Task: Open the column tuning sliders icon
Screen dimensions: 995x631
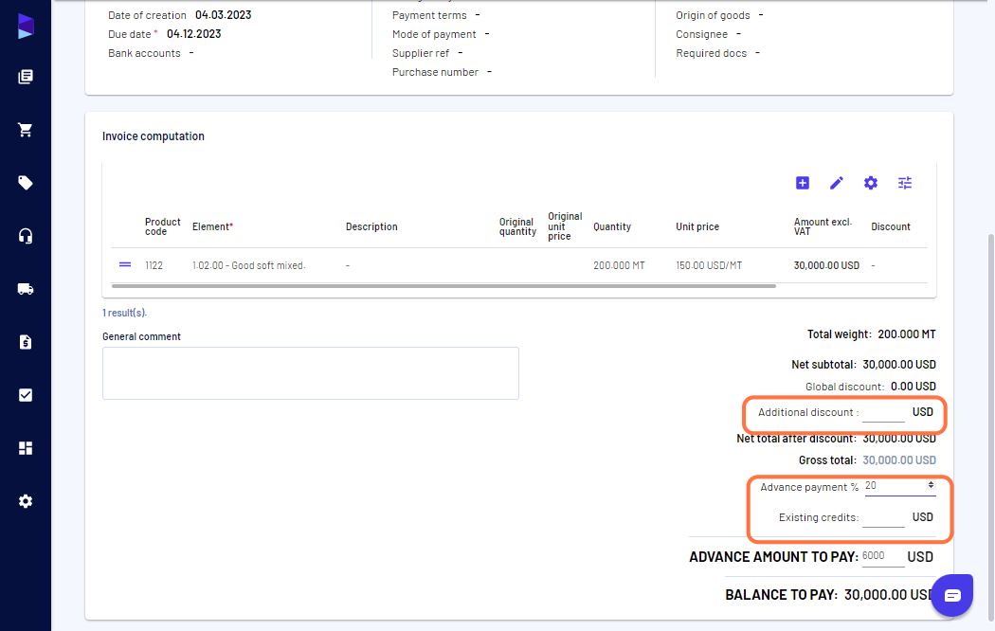Action: click(x=905, y=183)
